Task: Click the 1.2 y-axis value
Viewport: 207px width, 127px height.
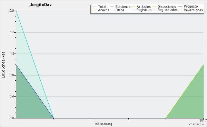Action: (12, 54)
